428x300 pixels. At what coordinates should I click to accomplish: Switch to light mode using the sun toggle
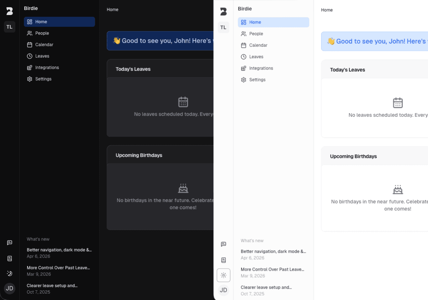point(223,275)
